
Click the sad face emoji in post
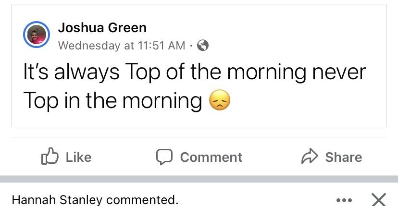coord(220,100)
